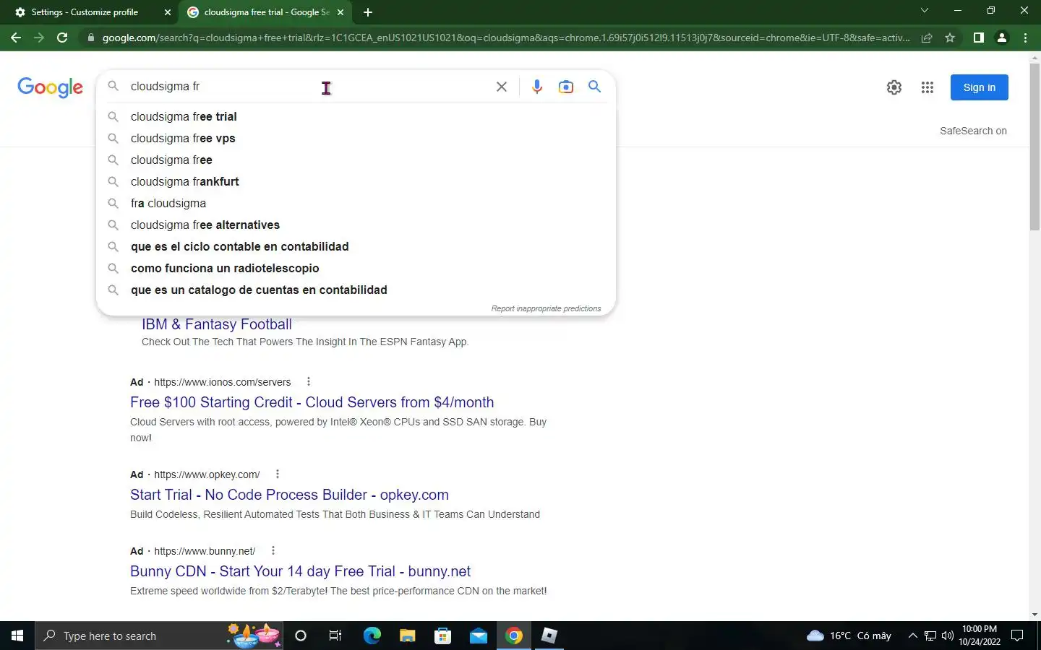This screenshot has height=650, width=1041.
Task: Choose suggestion fra cloudsigma
Action: [356, 203]
